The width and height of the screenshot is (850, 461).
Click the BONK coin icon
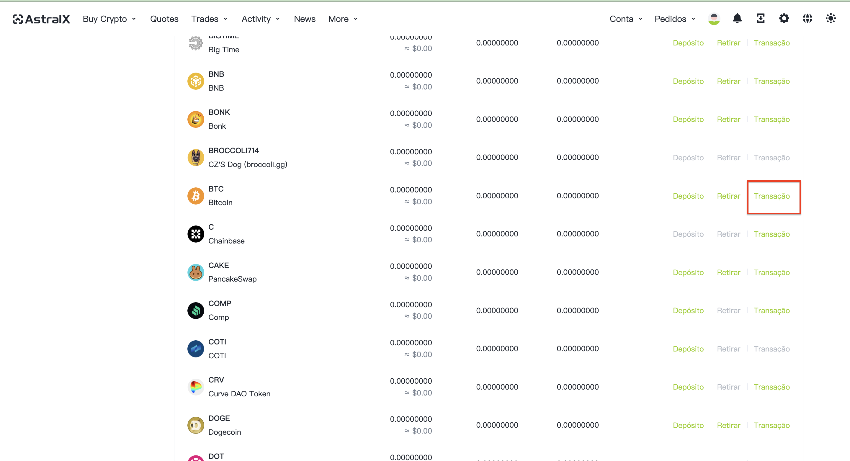pyautogui.click(x=196, y=120)
